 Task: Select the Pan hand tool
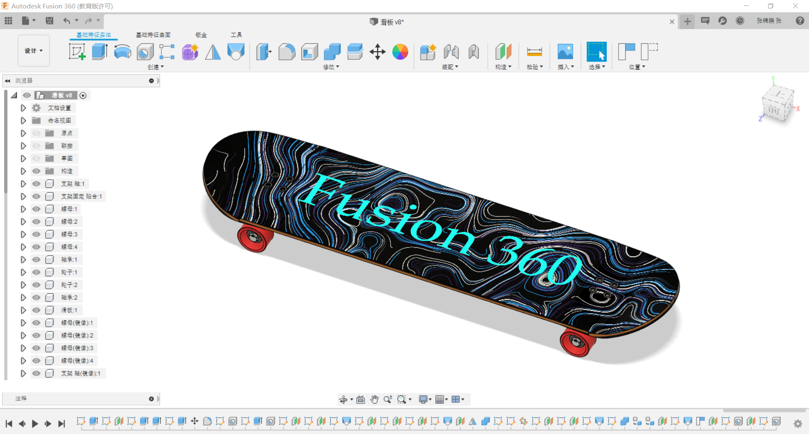click(375, 399)
